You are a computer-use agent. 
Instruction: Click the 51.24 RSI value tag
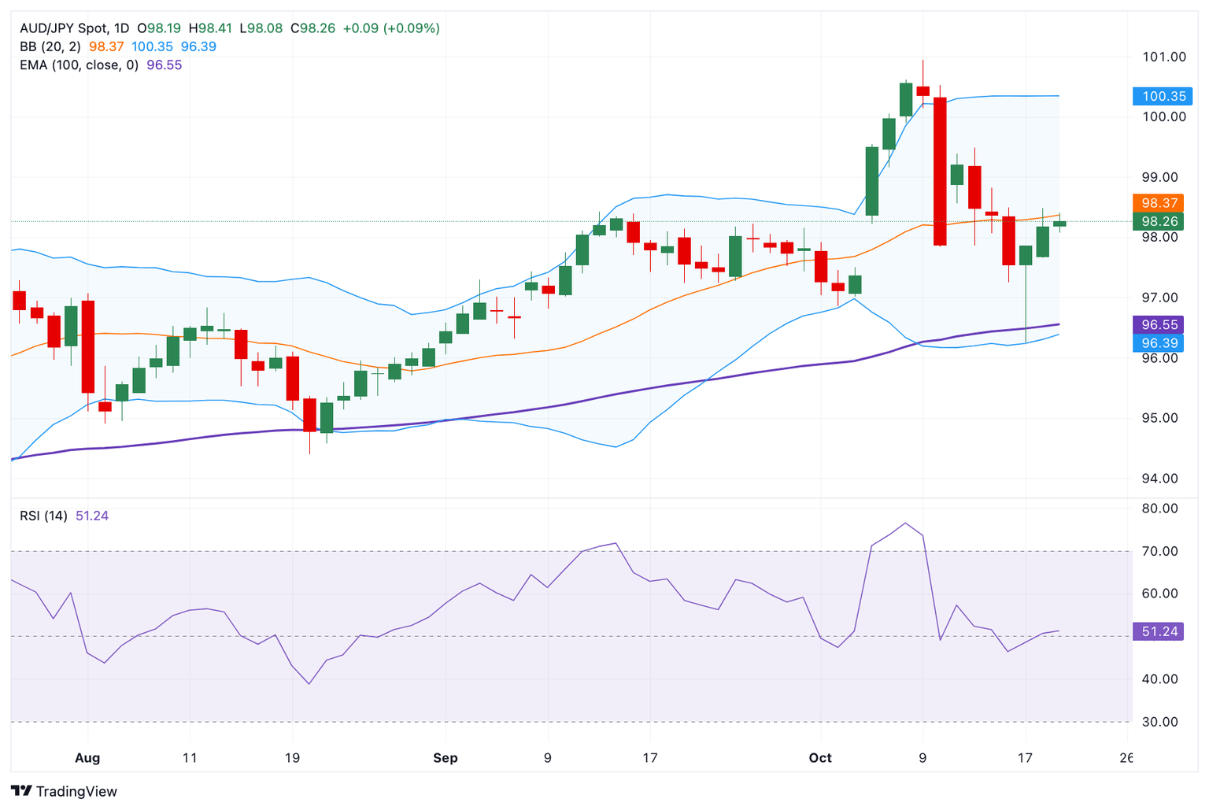click(x=1159, y=631)
